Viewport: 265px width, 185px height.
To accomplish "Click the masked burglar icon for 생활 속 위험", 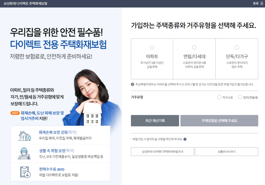I will pos(24,154).
